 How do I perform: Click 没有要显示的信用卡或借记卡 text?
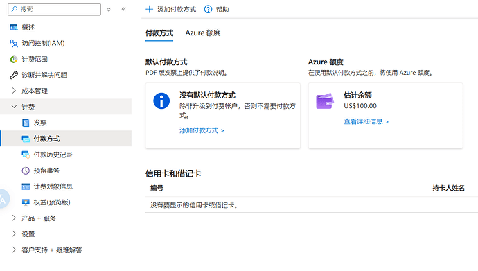[x=194, y=205]
